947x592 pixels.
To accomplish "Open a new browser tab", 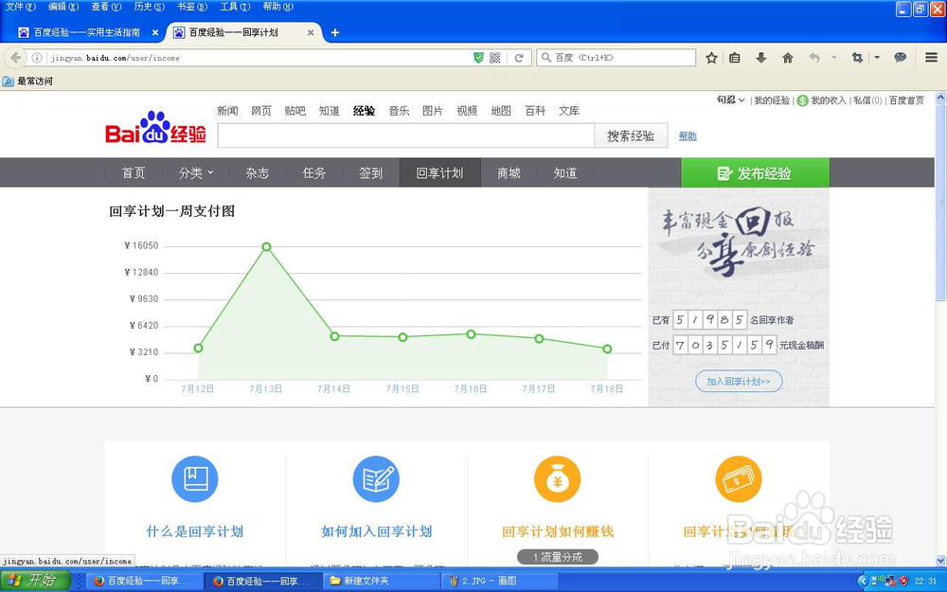I will (335, 32).
